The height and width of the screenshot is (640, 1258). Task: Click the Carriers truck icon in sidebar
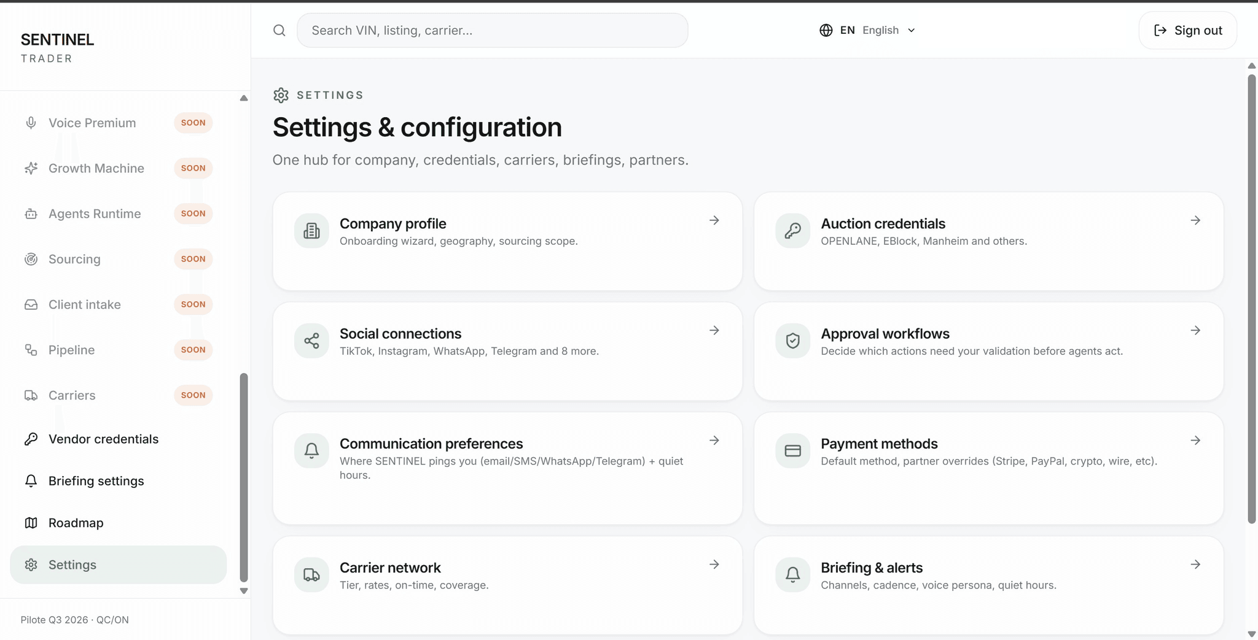[x=31, y=395]
